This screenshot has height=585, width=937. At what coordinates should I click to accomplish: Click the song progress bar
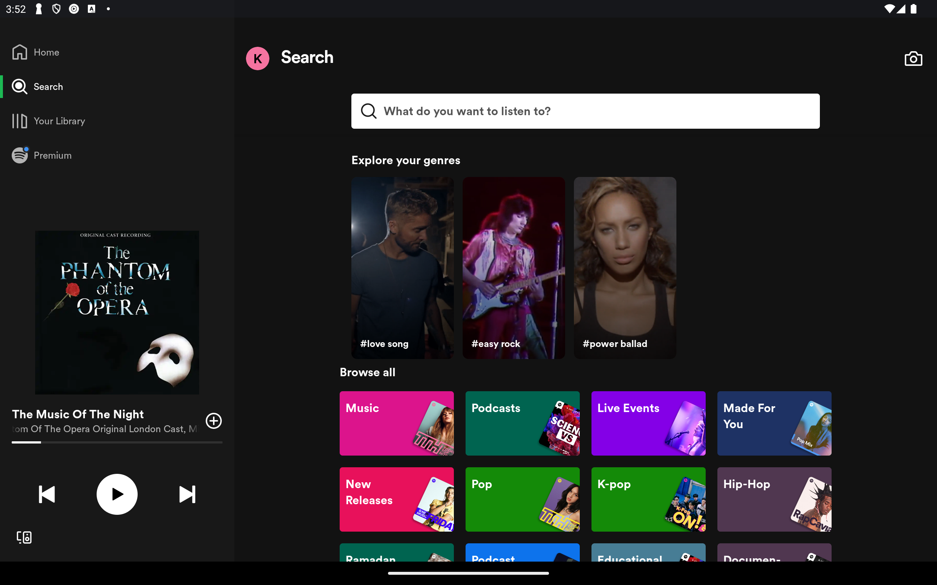(x=117, y=442)
